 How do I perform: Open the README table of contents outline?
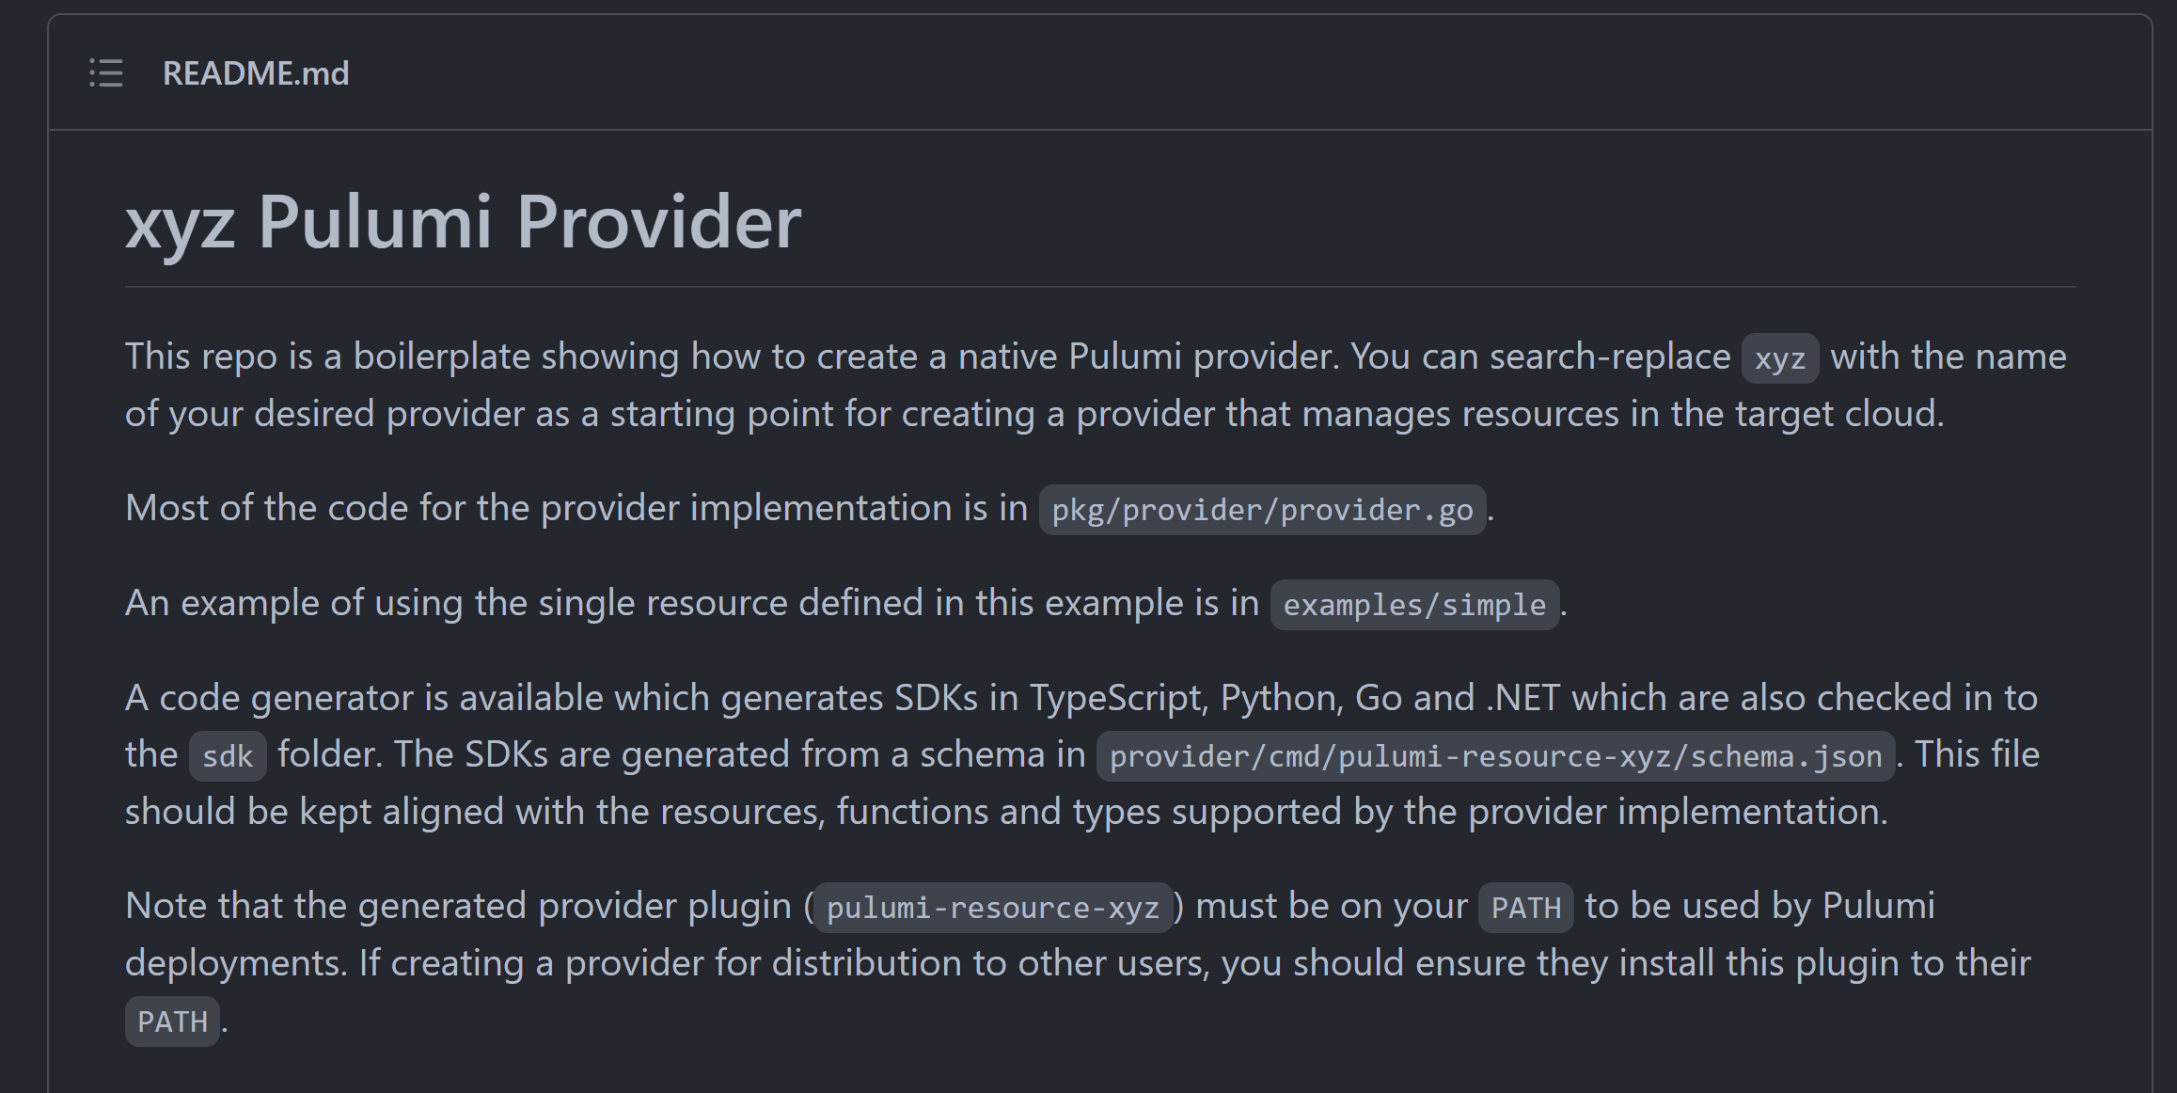click(x=105, y=73)
